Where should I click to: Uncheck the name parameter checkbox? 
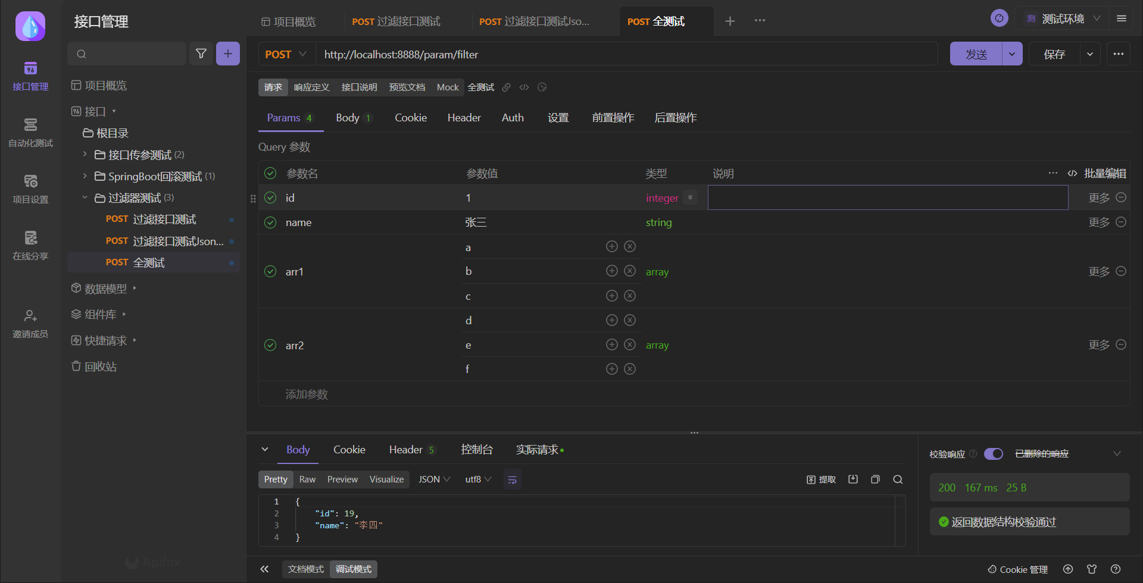[270, 222]
